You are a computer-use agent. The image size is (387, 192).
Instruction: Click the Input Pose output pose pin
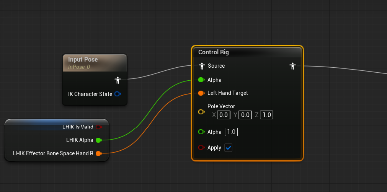pyautogui.click(x=118, y=80)
